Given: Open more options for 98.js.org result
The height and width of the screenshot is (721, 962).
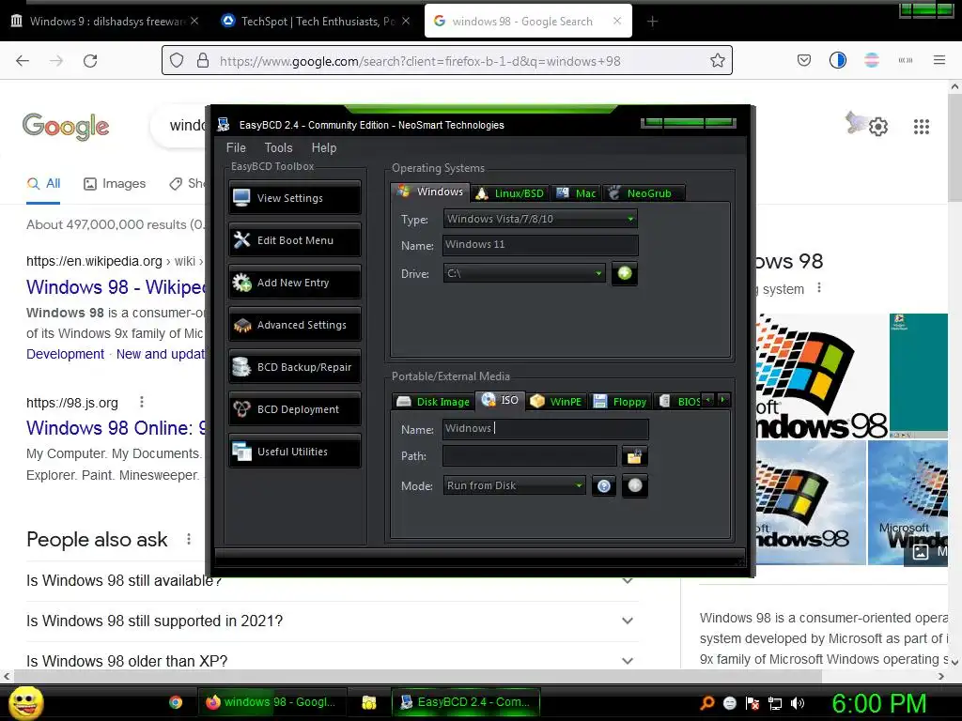Looking at the screenshot, I should click(x=142, y=402).
